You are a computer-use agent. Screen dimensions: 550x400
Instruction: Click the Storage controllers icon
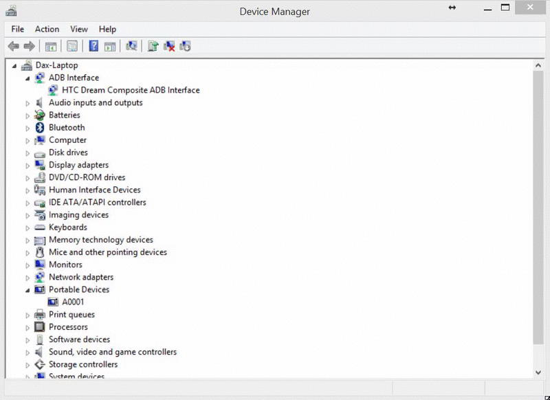pyautogui.click(x=40, y=364)
